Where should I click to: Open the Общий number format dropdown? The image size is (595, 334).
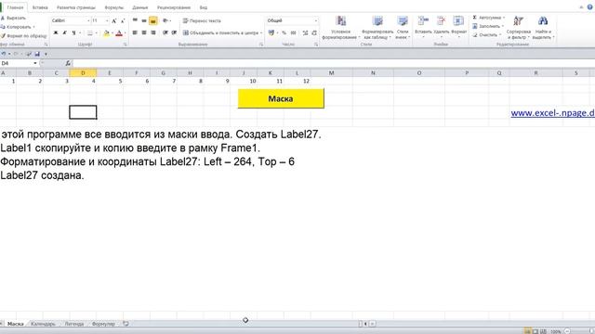[x=315, y=20]
